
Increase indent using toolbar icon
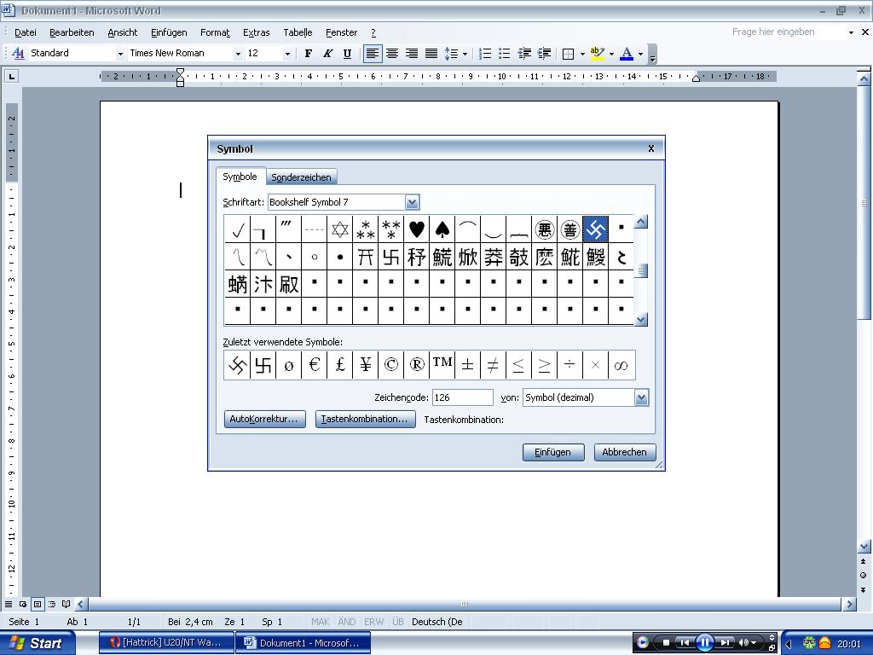(x=544, y=54)
